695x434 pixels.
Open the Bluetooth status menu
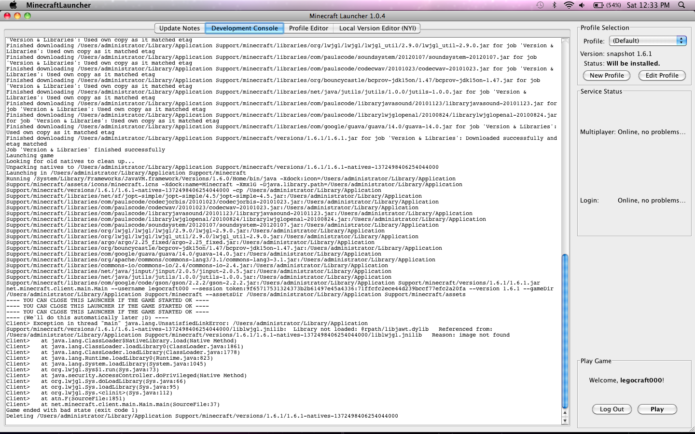coord(554,5)
